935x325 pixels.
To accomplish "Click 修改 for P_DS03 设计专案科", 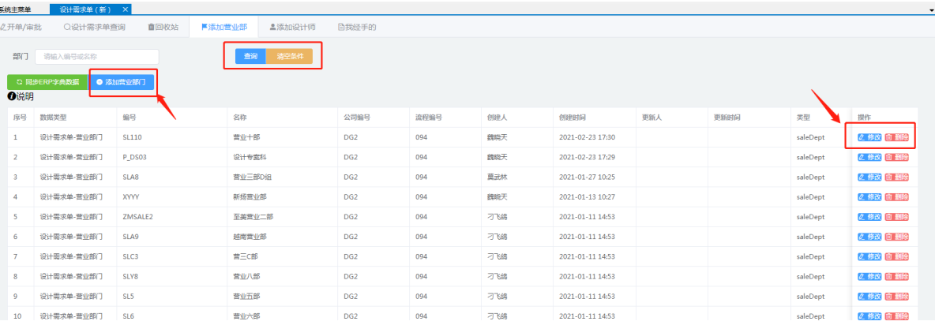I will tap(869, 157).
